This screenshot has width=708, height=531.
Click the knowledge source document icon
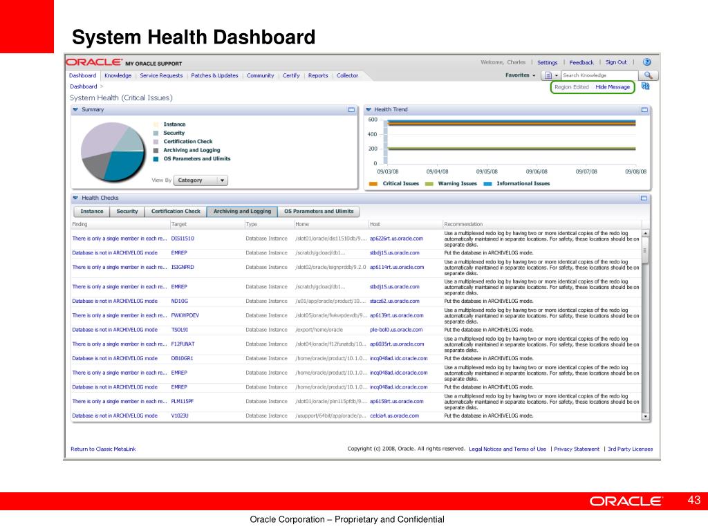pyautogui.click(x=548, y=75)
